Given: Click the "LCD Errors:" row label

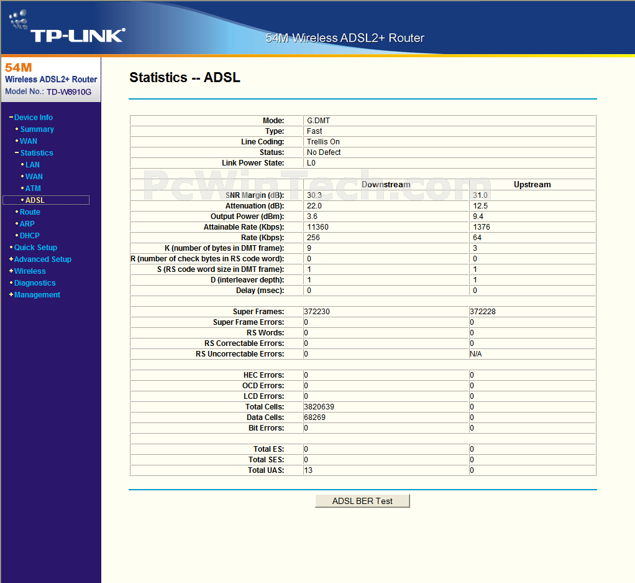Looking at the screenshot, I should pyautogui.click(x=263, y=396).
